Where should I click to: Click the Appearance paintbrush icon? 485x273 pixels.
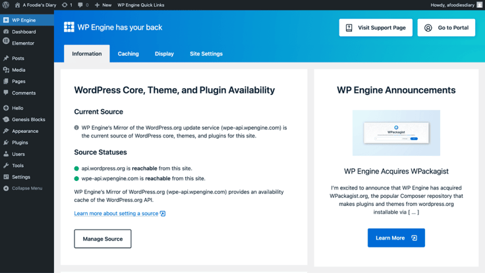(6, 131)
